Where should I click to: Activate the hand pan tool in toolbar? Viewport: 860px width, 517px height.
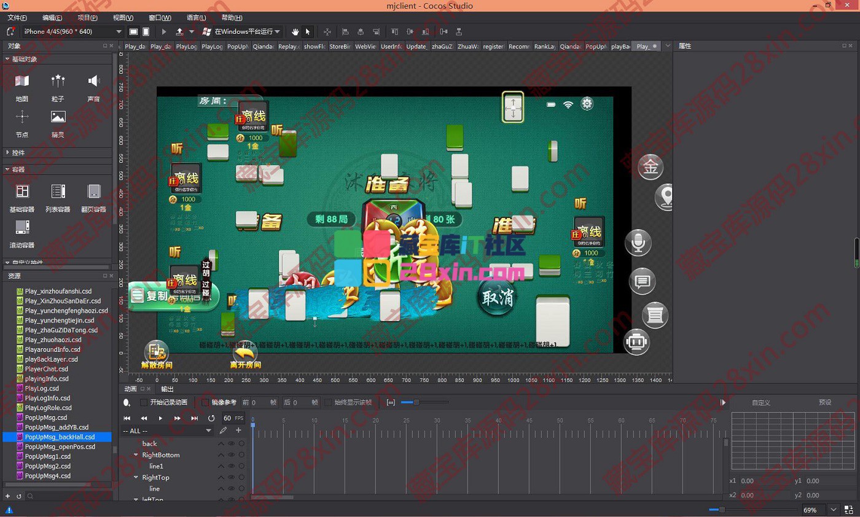tap(295, 31)
